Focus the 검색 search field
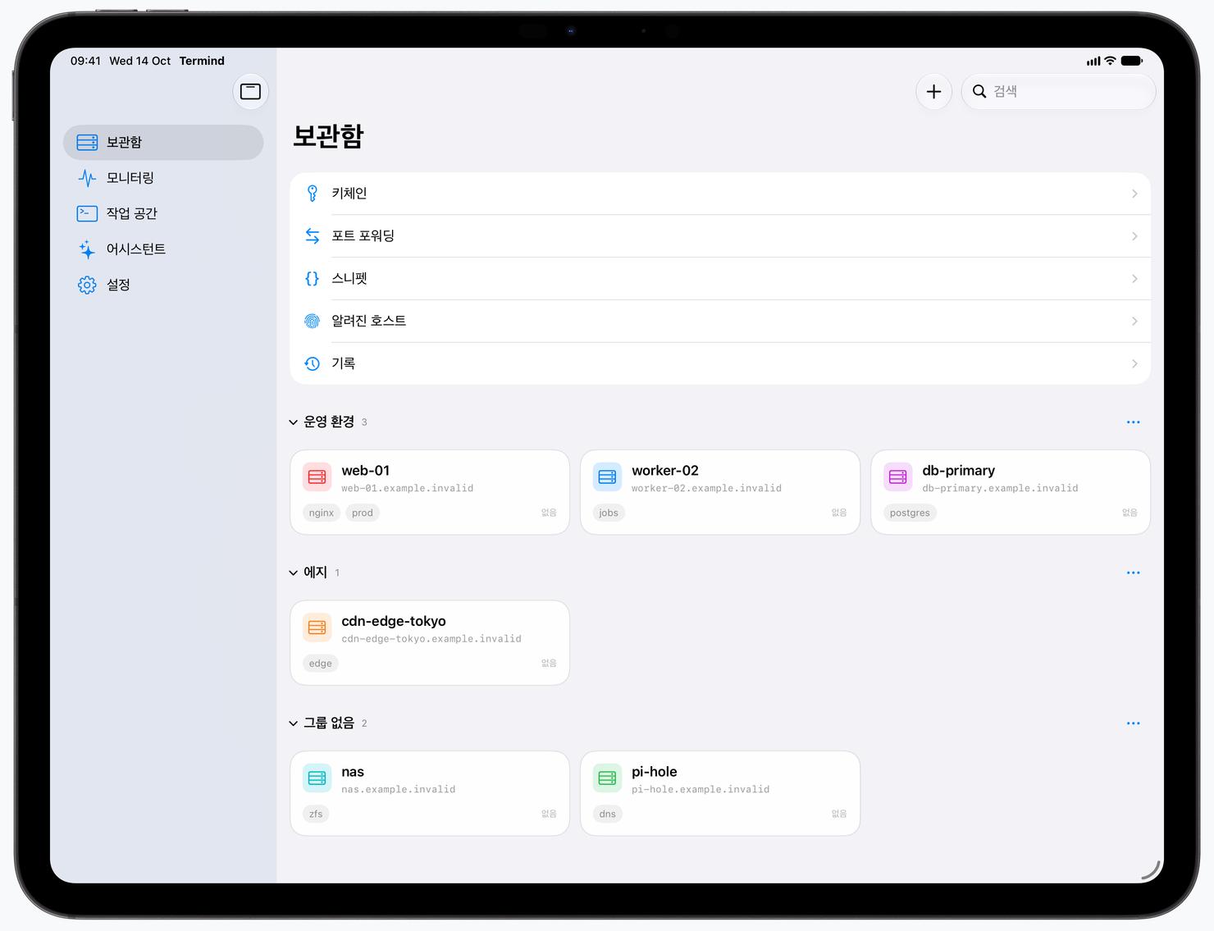1214x931 pixels. 1058,92
